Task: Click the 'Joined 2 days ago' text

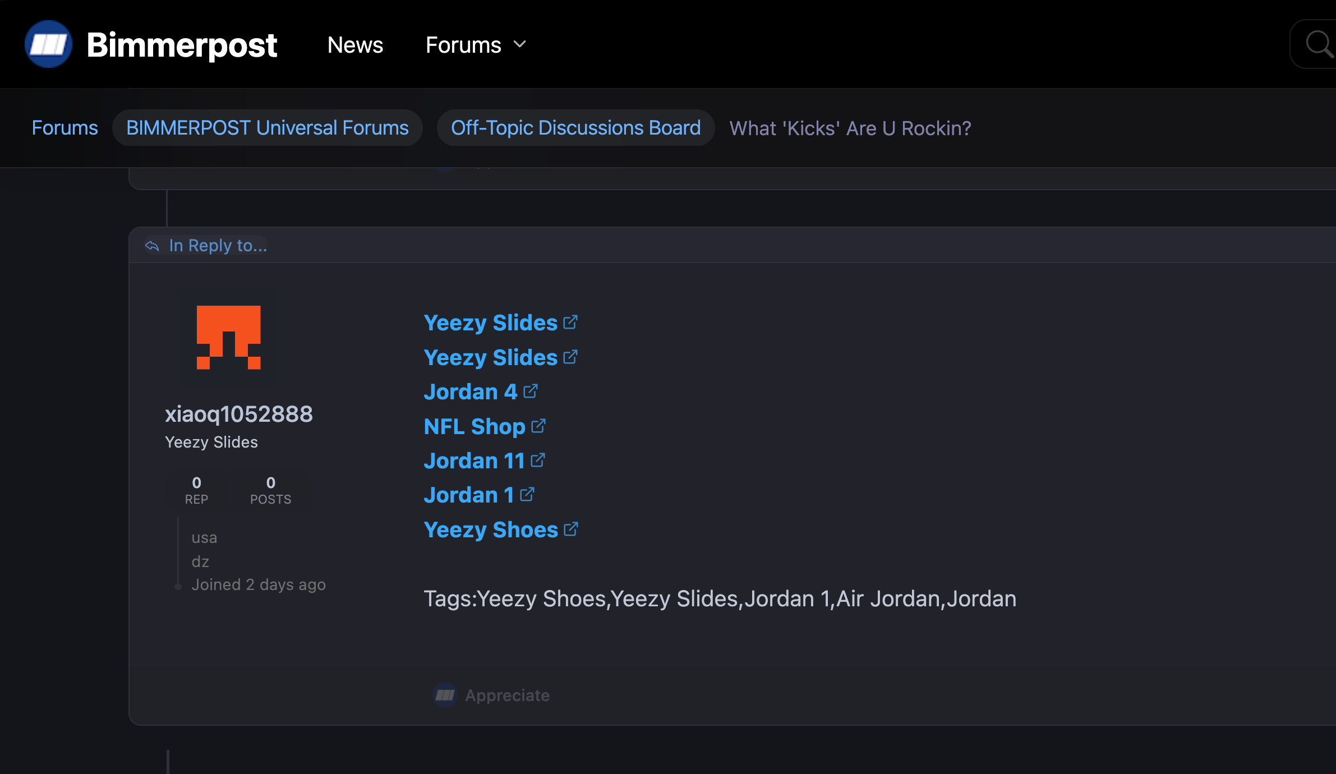Action: pos(259,585)
